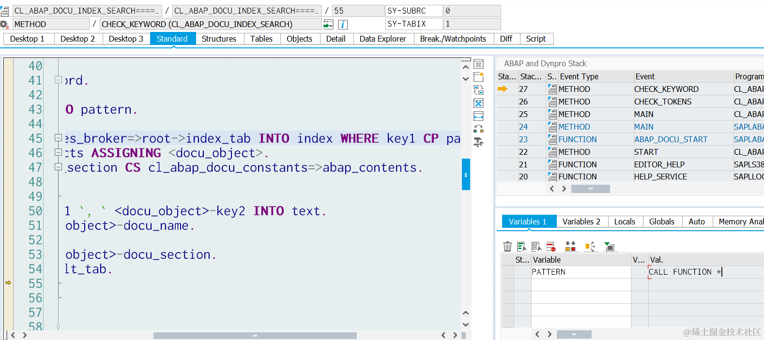This screenshot has height=340, width=764.
Task: Click the source icon in stack row 21
Action: (552, 164)
